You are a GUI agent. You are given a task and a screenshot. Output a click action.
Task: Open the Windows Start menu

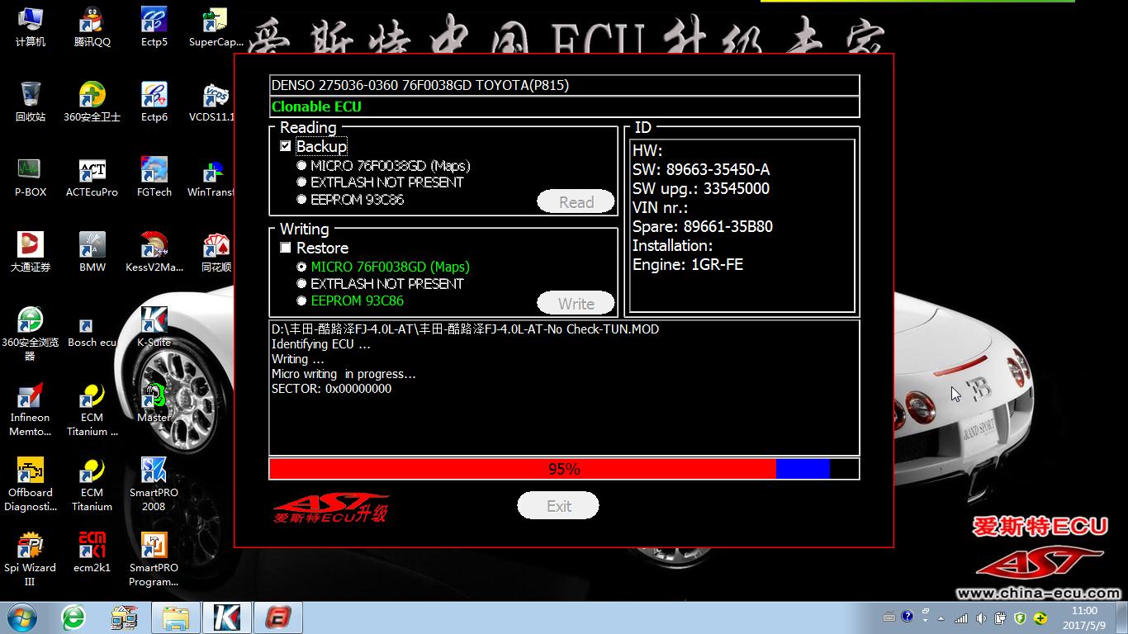coord(22,617)
